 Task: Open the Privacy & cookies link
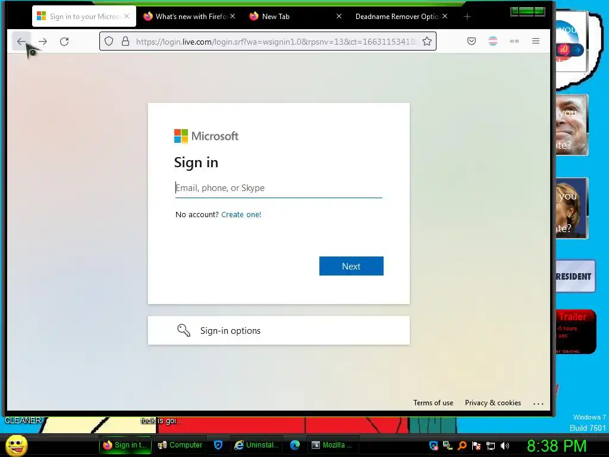click(x=493, y=403)
